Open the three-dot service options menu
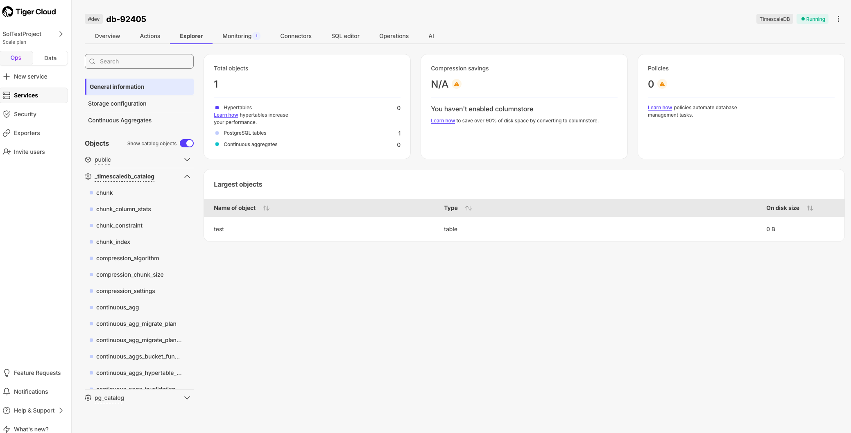This screenshot has height=433, width=851. 838,19
